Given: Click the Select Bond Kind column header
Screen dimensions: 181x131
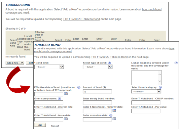Looking at the screenshot, I should coord(13,43).
